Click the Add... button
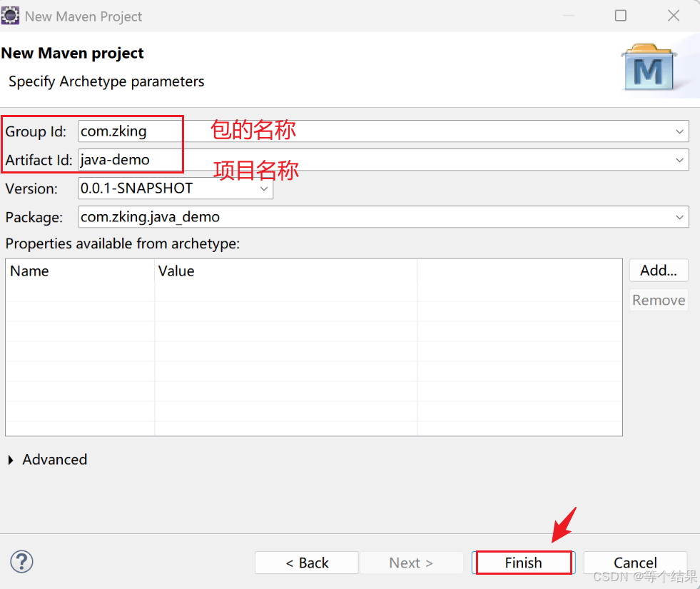 [x=659, y=270]
